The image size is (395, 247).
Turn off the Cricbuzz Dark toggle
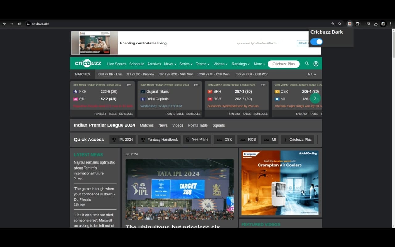pyautogui.click(x=316, y=42)
